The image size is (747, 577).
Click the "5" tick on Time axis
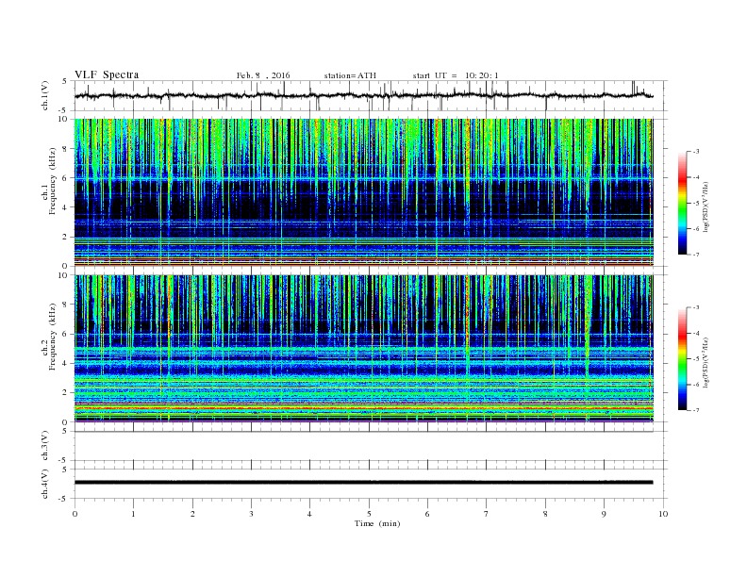(369, 514)
